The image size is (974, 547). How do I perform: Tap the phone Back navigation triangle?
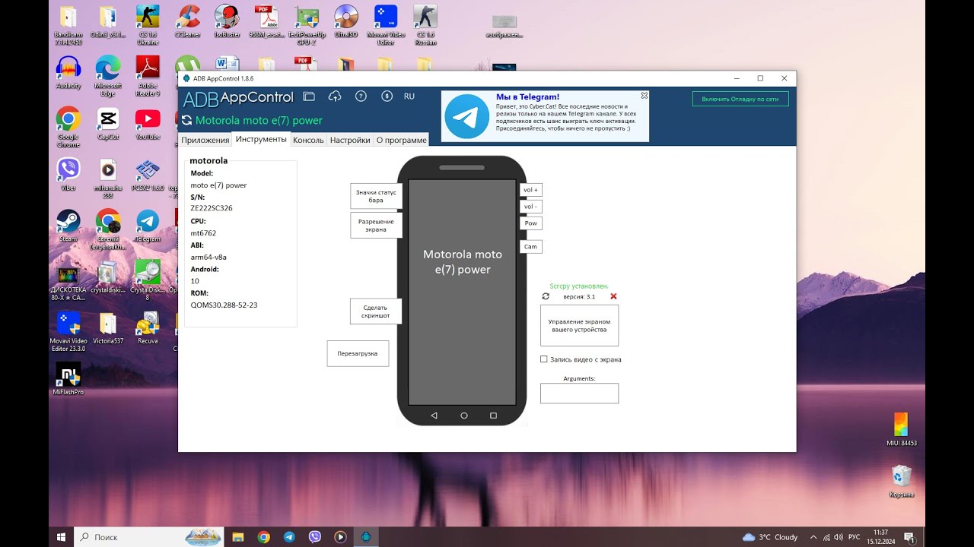tap(434, 416)
